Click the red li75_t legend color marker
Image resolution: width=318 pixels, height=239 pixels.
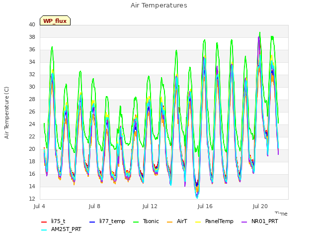[x=44, y=222]
